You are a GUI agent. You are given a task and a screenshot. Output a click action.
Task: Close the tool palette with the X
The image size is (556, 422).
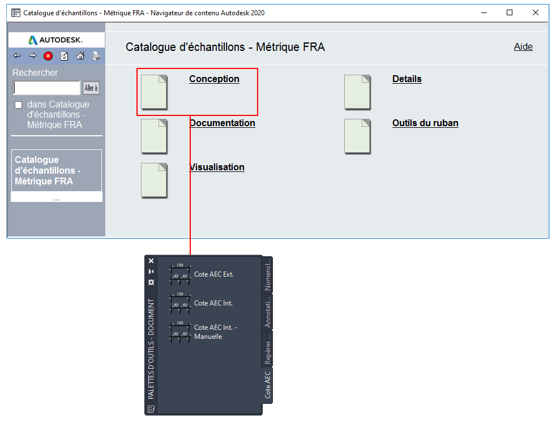click(x=151, y=261)
